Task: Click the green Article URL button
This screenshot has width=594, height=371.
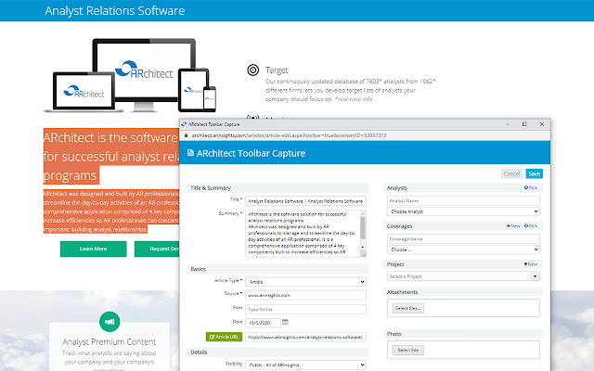Action: coord(224,337)
